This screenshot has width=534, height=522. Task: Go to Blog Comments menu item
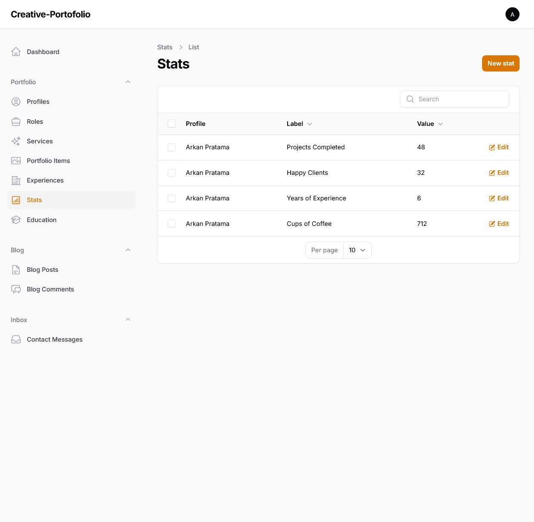(x=50, y=289)
